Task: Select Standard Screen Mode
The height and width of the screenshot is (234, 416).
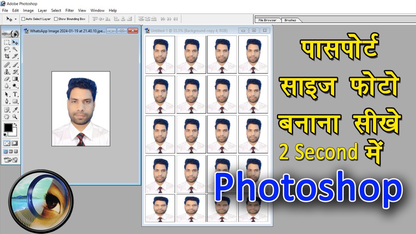Action: coord(6,151)
